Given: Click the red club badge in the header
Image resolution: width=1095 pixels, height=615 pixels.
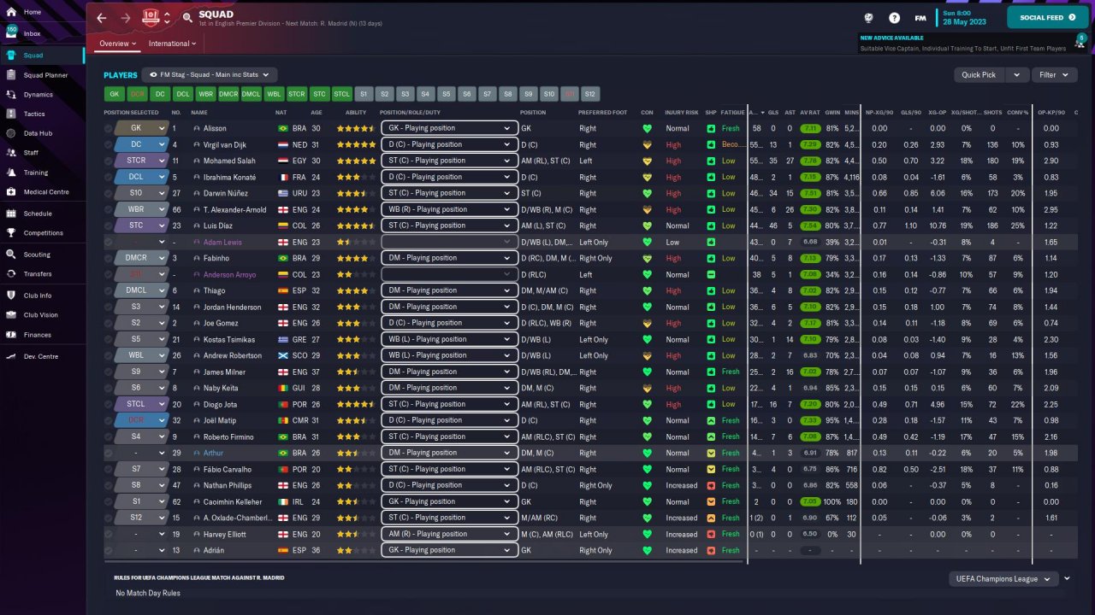Looking at the screenshot, I should pyautogui.click(x=151, y=17).
